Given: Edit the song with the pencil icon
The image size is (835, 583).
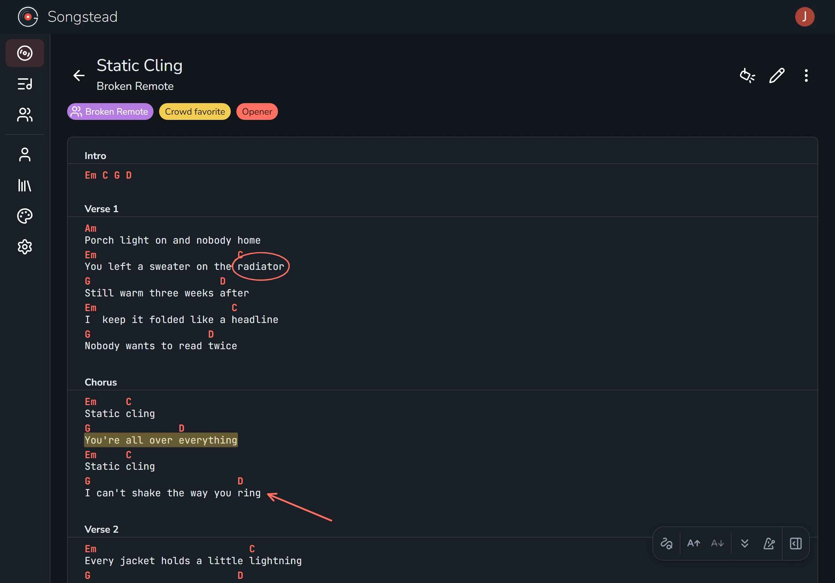Looking at the screenshot, I should point(777,75).
